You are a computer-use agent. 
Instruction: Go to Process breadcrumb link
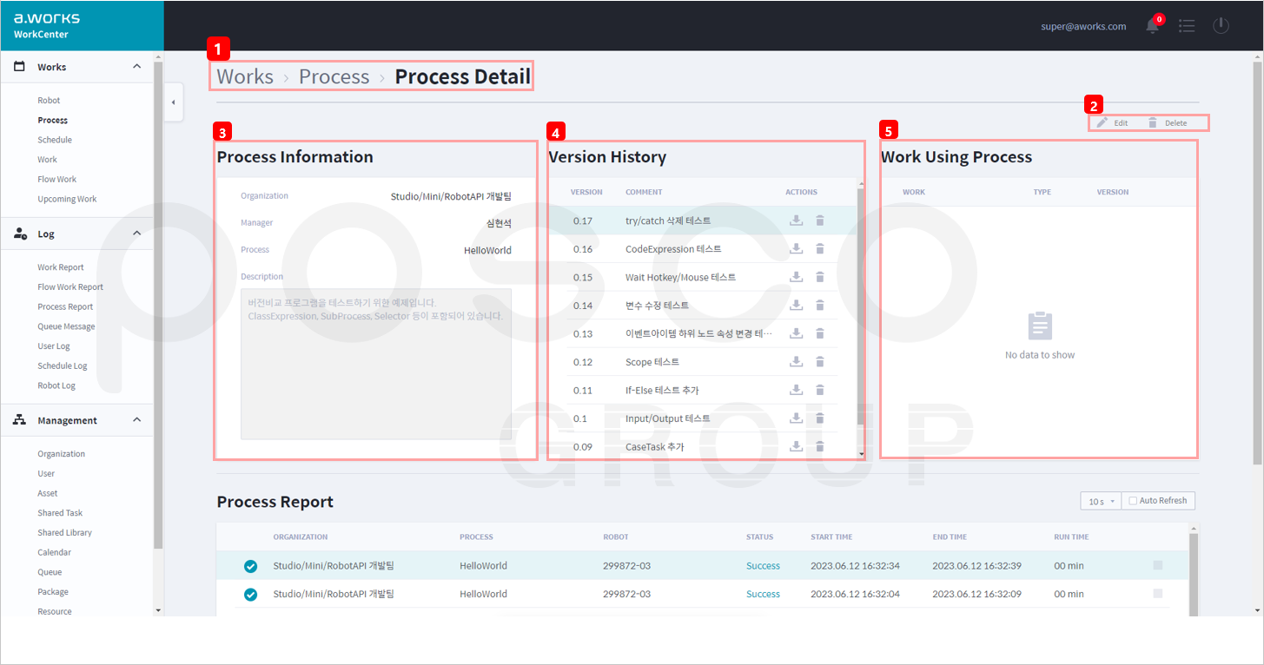coord(334,76)
